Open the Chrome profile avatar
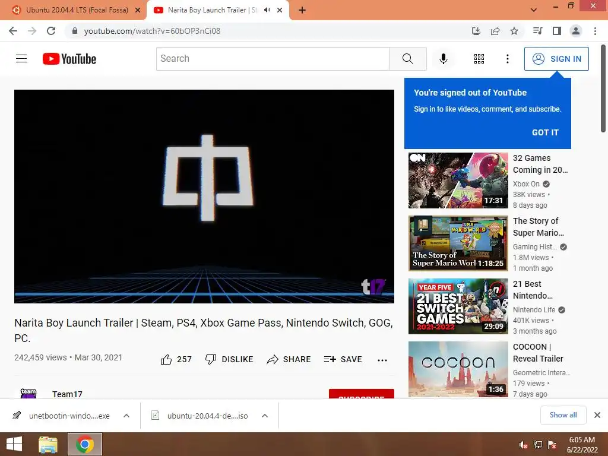The image size is (608, 456). click(x=576, y=31)
